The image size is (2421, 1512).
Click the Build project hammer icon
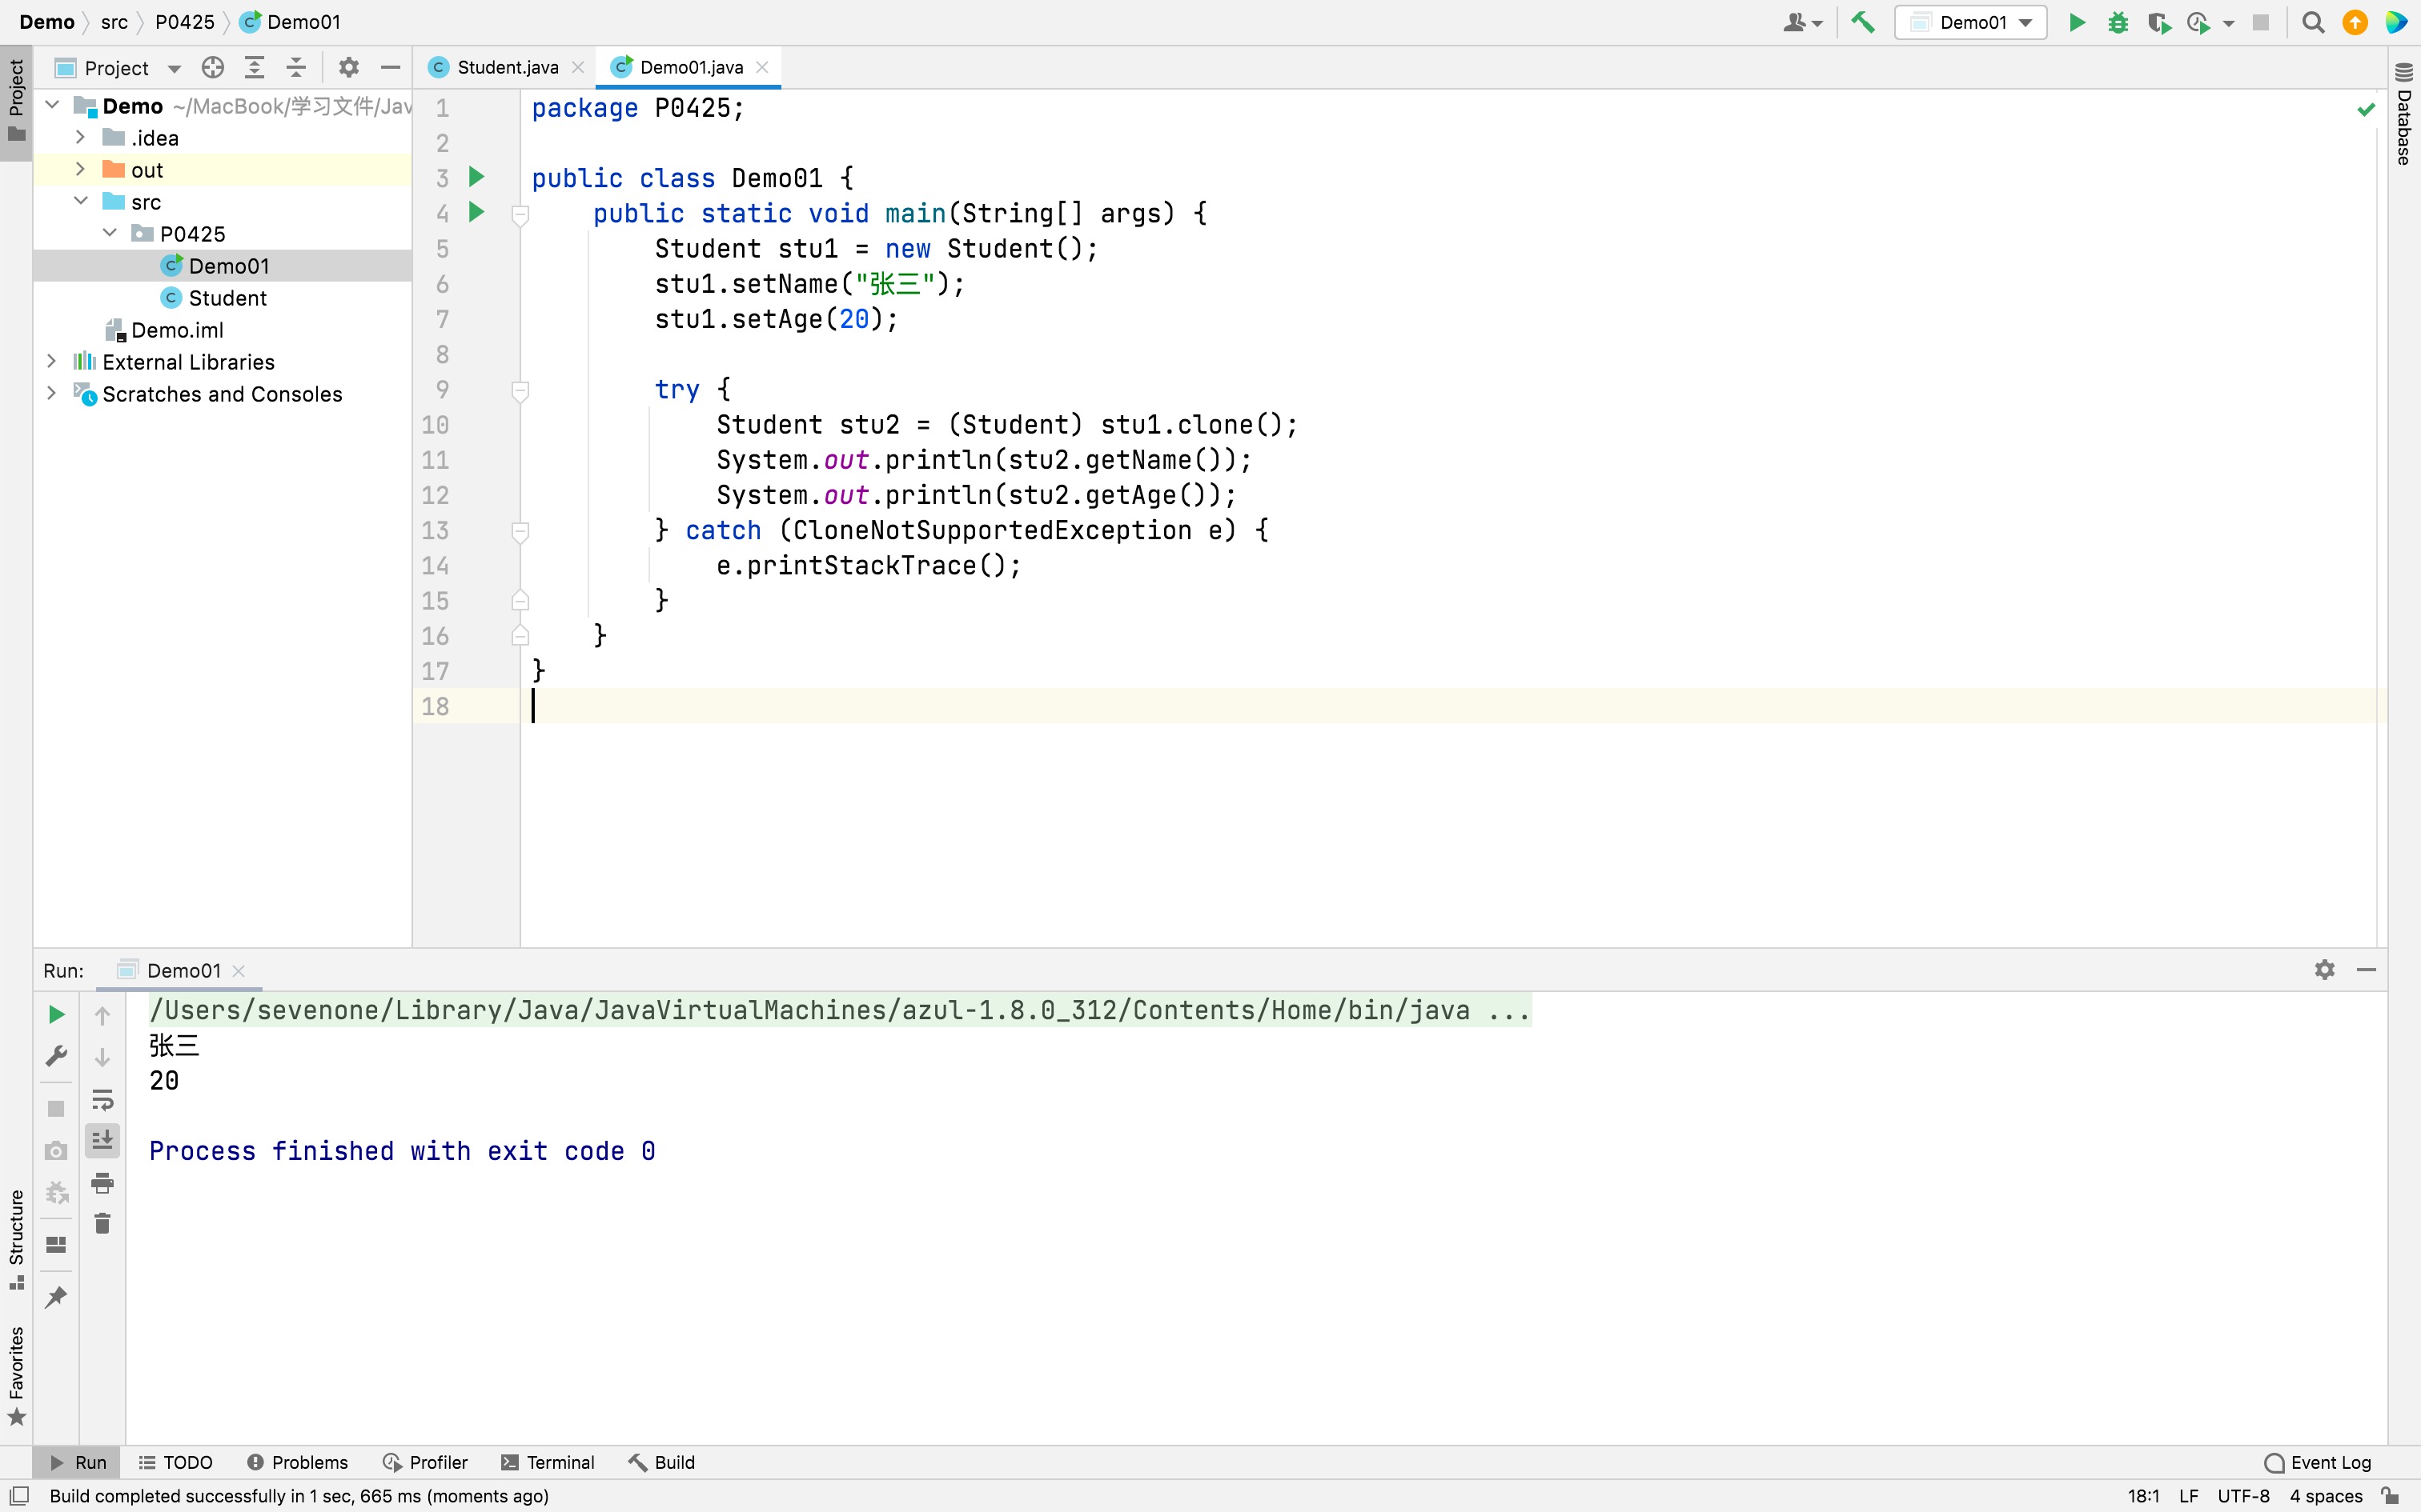[x=1863, y=22]
